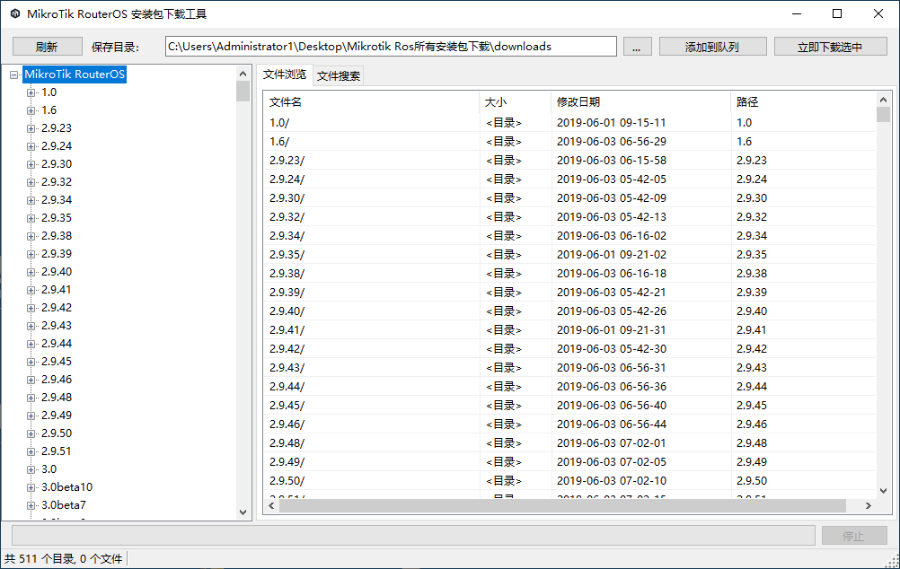900x569 pixels.
Task: Expand the 1.6 tree node
Action: 31,110
